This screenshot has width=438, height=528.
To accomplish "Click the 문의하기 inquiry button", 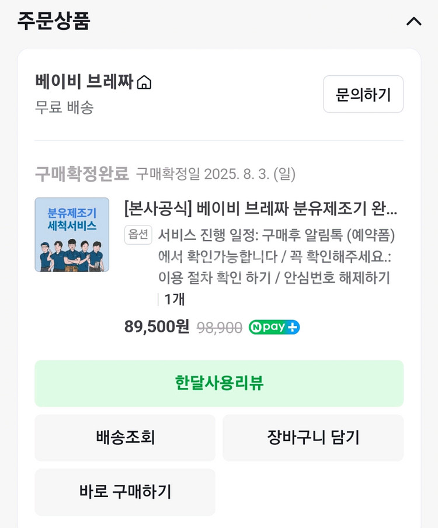I will pyautogui.click(x=363, y=94).
